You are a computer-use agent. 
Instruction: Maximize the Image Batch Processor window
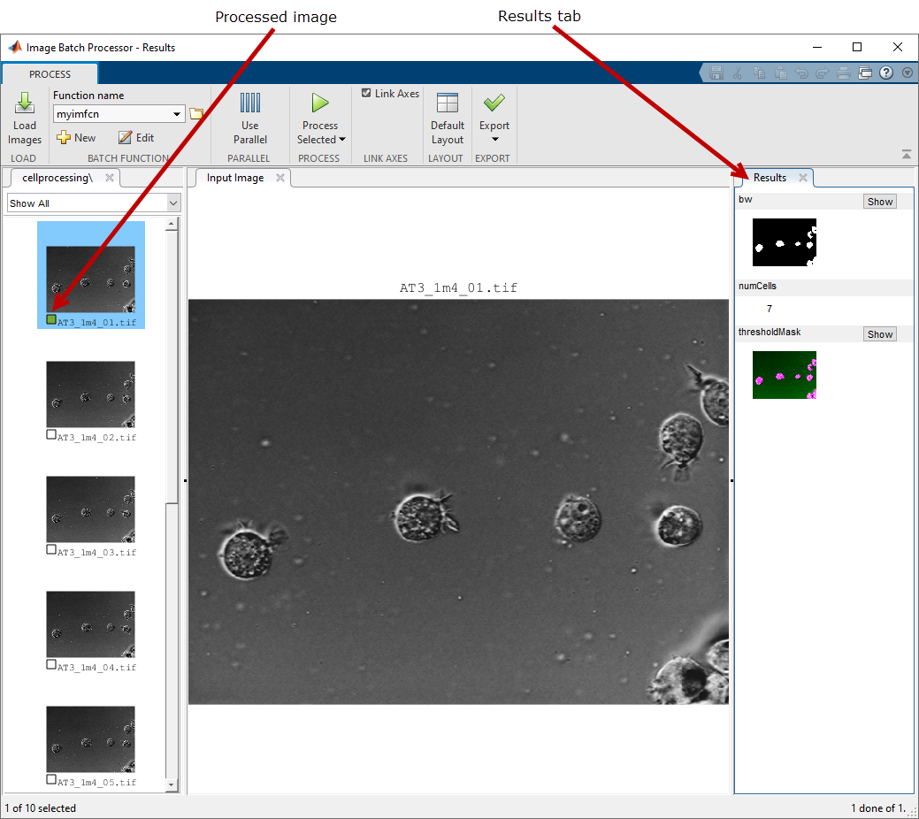pos(857,48)
